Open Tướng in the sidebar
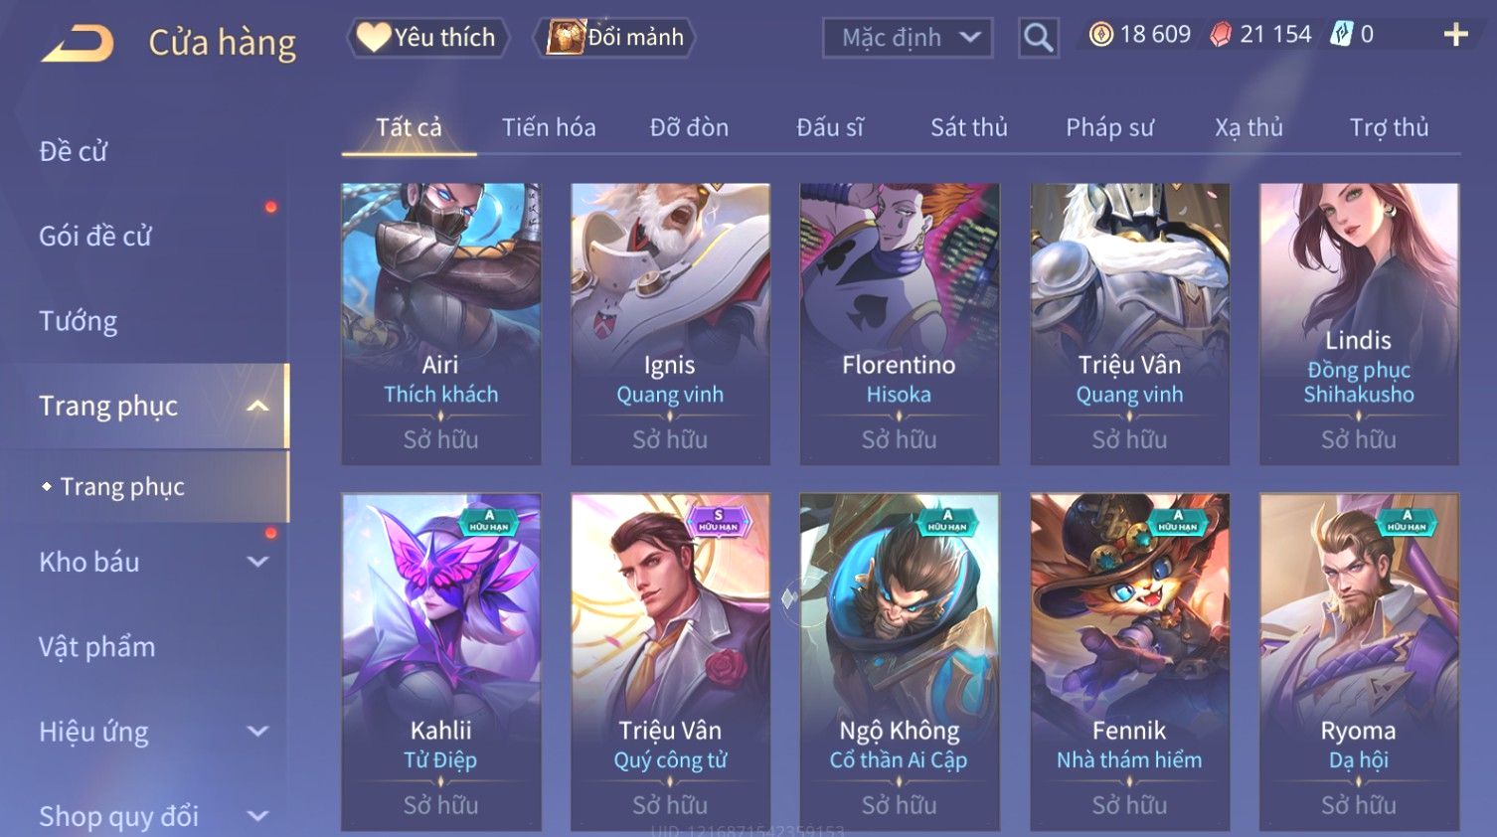Image resolution: width=1497 pixels, height=837 pixels. [x=79, y=321]
